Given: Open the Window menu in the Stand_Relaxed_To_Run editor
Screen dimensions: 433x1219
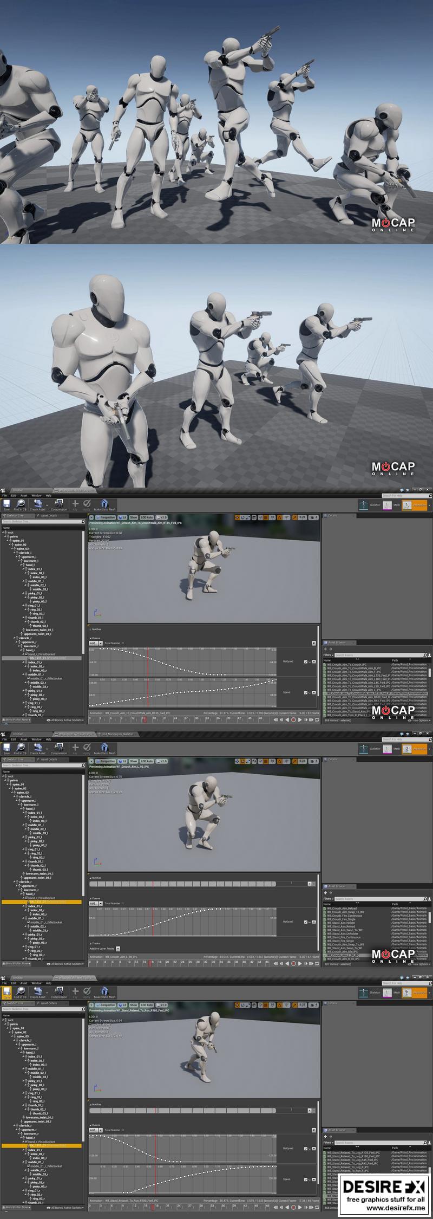Looking at the screenshot, I should click(36, 983).
